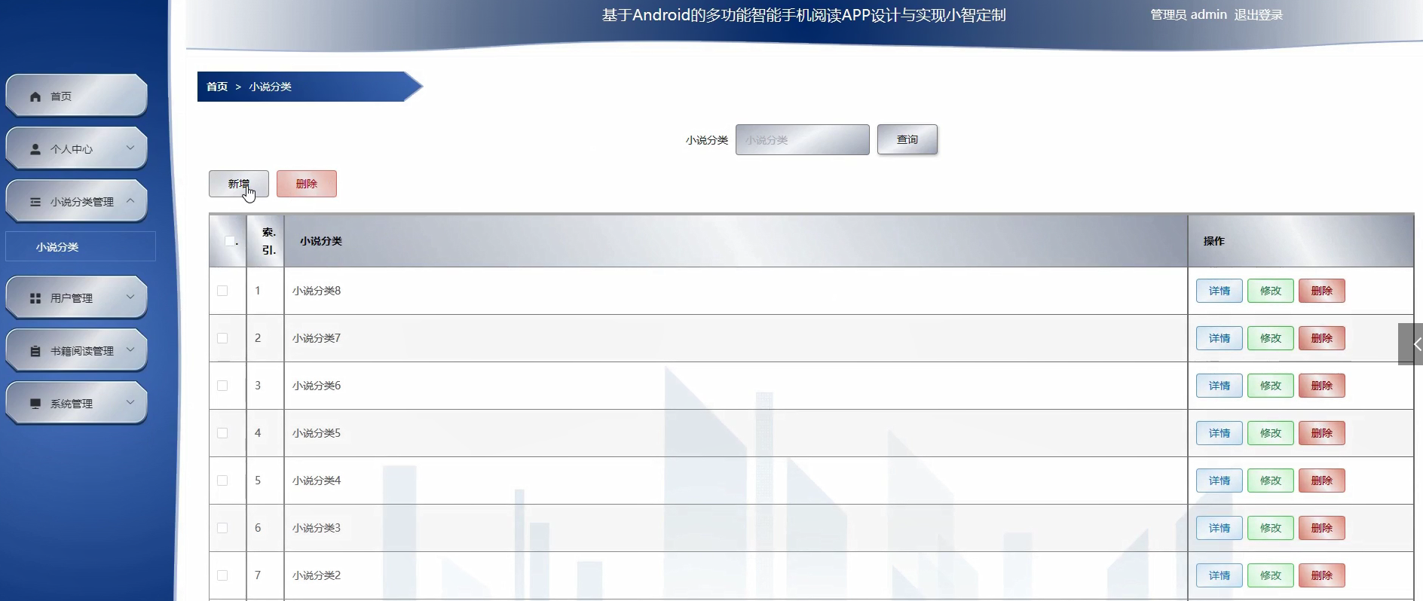The image size is (1423, 601).
Task: Click the home icon in sidebar
Action: pos(35,96)
